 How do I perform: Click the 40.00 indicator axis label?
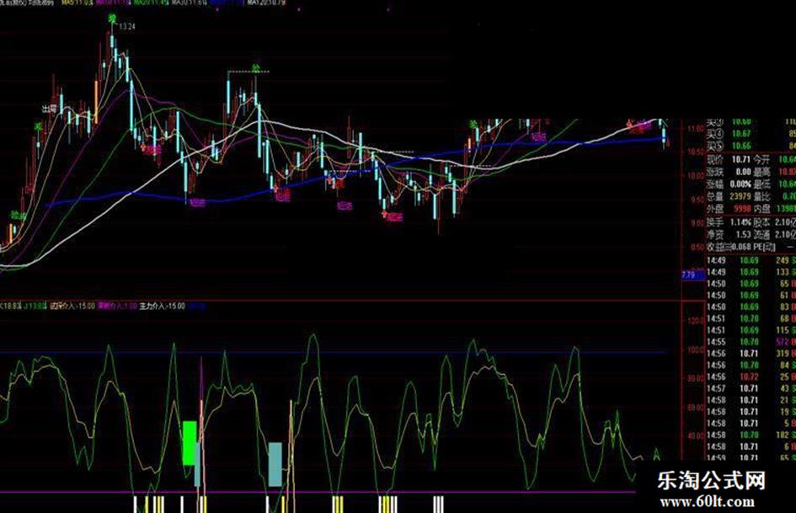point(696,436)
